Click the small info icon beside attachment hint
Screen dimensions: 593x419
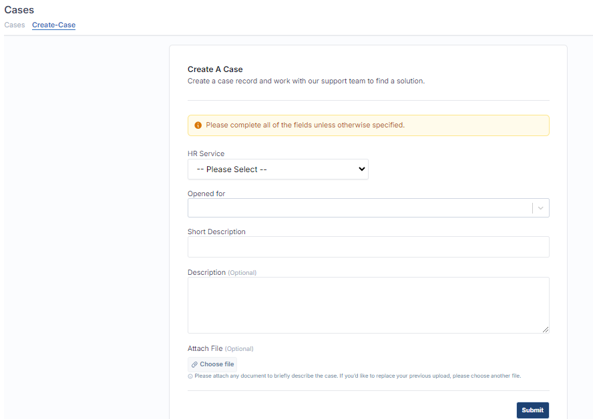[x=190, y=376]
